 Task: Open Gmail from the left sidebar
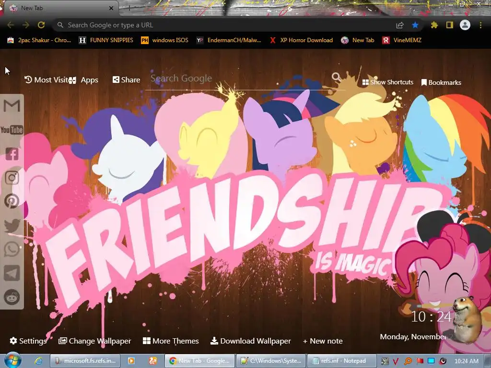click(x=12, y=106)
